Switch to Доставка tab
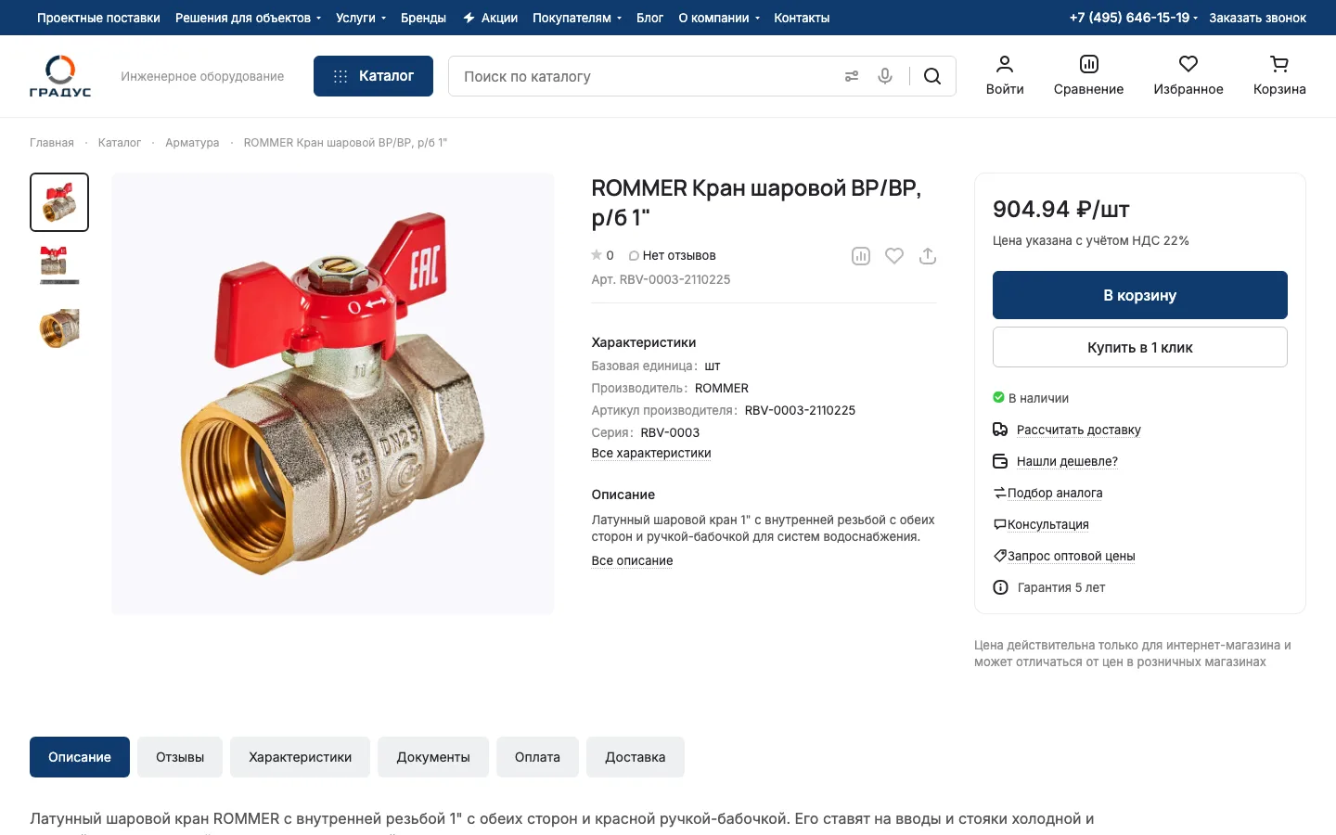This screenshot has height=835, width=1336. (636, 757)
